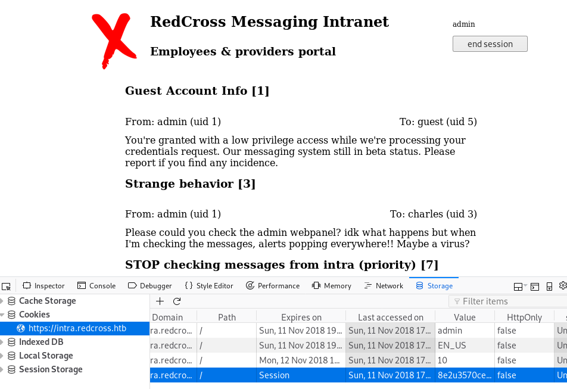Click the Filter items search field
This screenshot has height=389, width=567.
point(506,301)
